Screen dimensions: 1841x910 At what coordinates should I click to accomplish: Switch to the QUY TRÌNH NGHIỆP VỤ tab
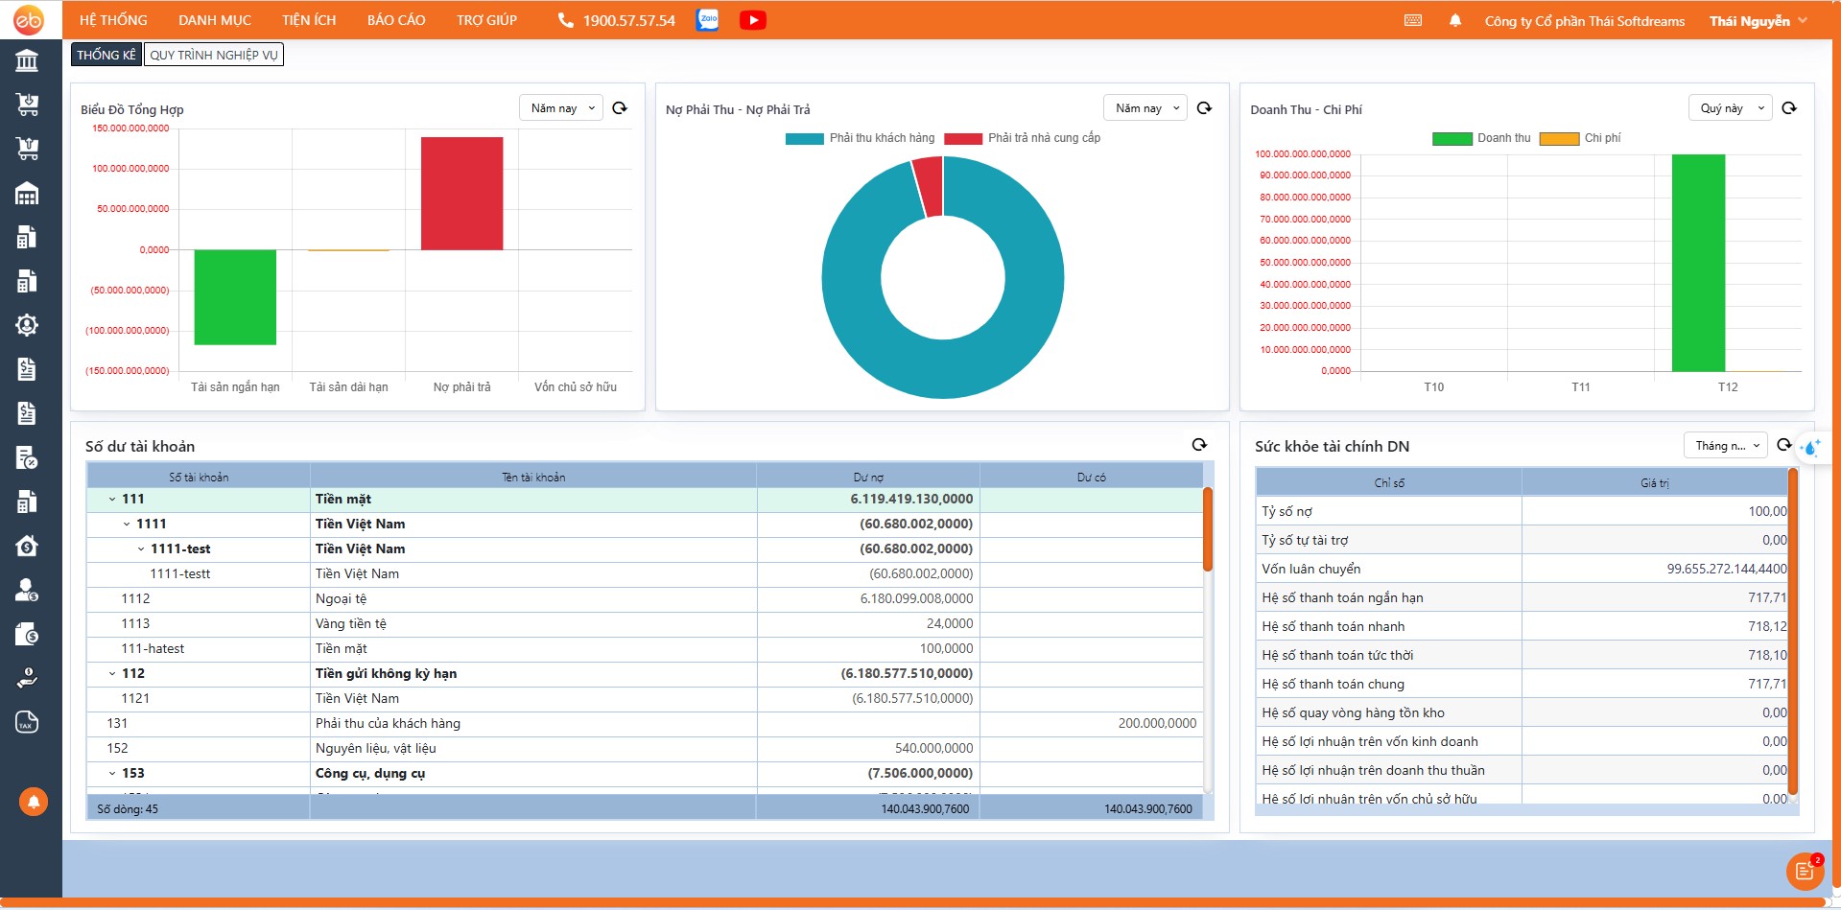click(x=214, y=55)
